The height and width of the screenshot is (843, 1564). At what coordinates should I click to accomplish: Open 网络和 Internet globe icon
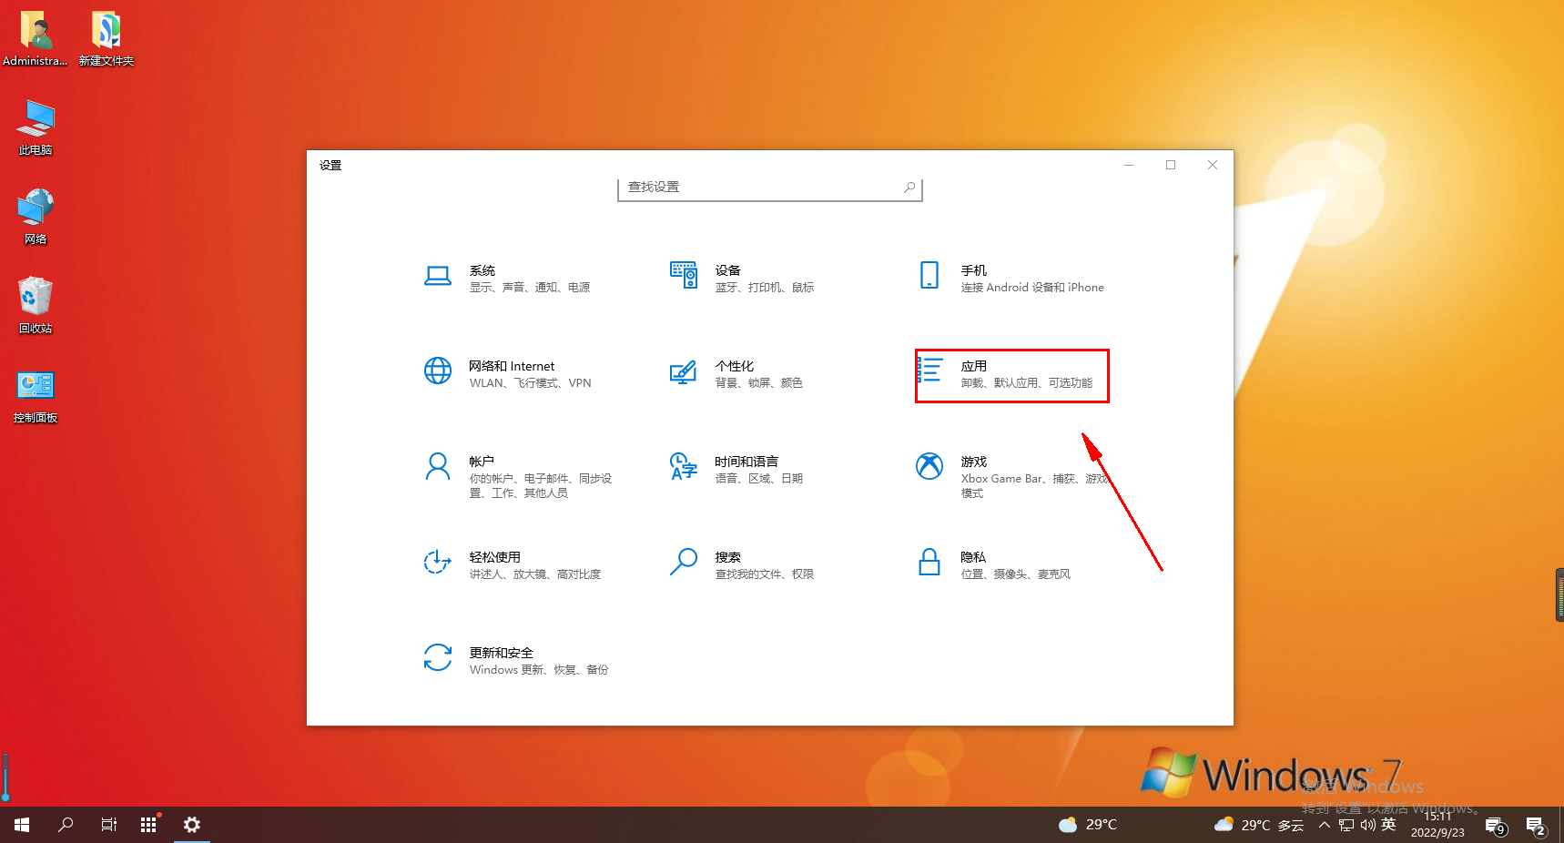pos(438,371)
